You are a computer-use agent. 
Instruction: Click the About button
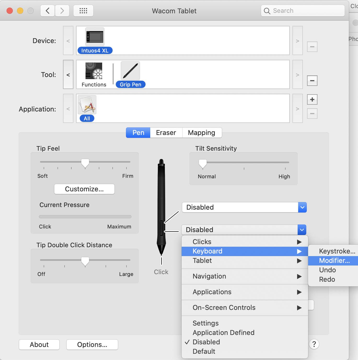[39, 344]
